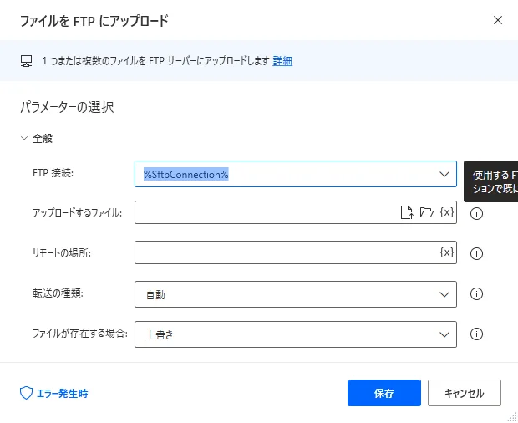This screenshot has width=518, height=423.
Task: Click the 保存 button
Action: tap(384, 393)
